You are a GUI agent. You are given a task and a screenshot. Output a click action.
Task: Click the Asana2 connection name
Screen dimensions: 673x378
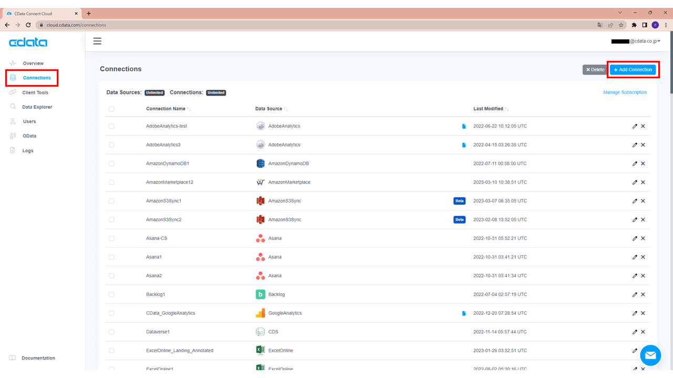click(154, 276)
